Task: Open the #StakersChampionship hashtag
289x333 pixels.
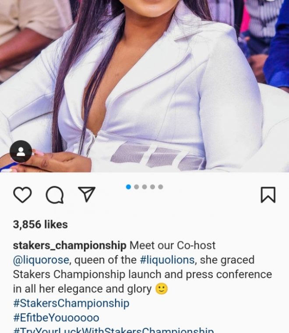Action: tap(71, 304)
